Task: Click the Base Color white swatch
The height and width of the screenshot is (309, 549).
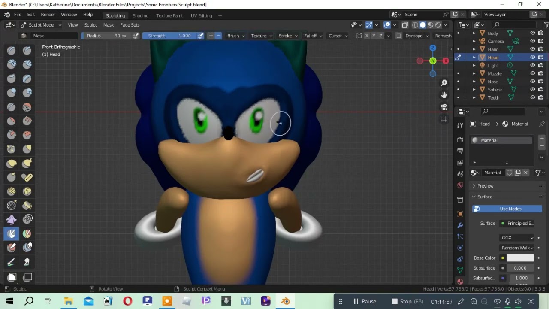Action: [x=520, y=258]
